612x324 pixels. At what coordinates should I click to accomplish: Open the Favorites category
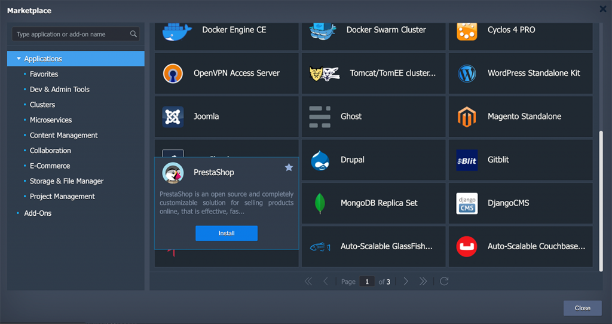[44, 74]
